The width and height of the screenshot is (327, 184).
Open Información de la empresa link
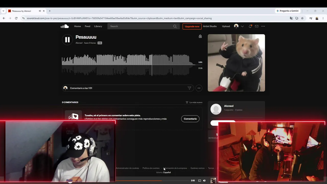175,168
